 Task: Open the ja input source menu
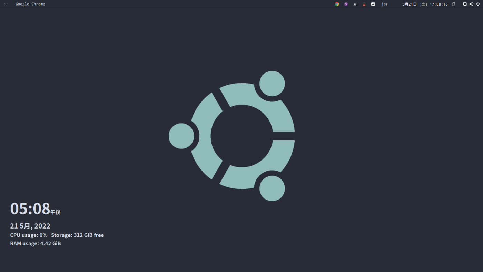coord(384,4)
